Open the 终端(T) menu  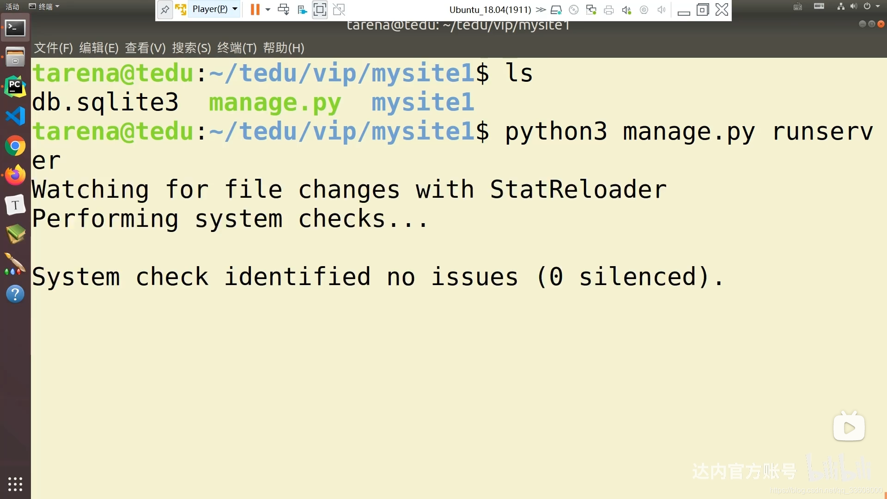[237, 48]
